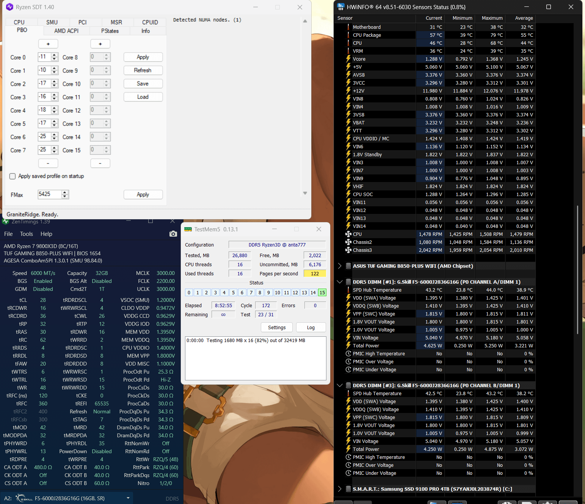Open the AMD ACPI tab in Ryzen SDT
The image size is (585, 504).
tap(66, 31)
